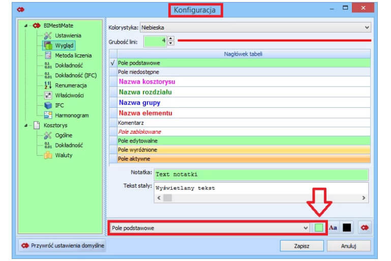Open the Dokładność (IFC) item

click(76, 75)
